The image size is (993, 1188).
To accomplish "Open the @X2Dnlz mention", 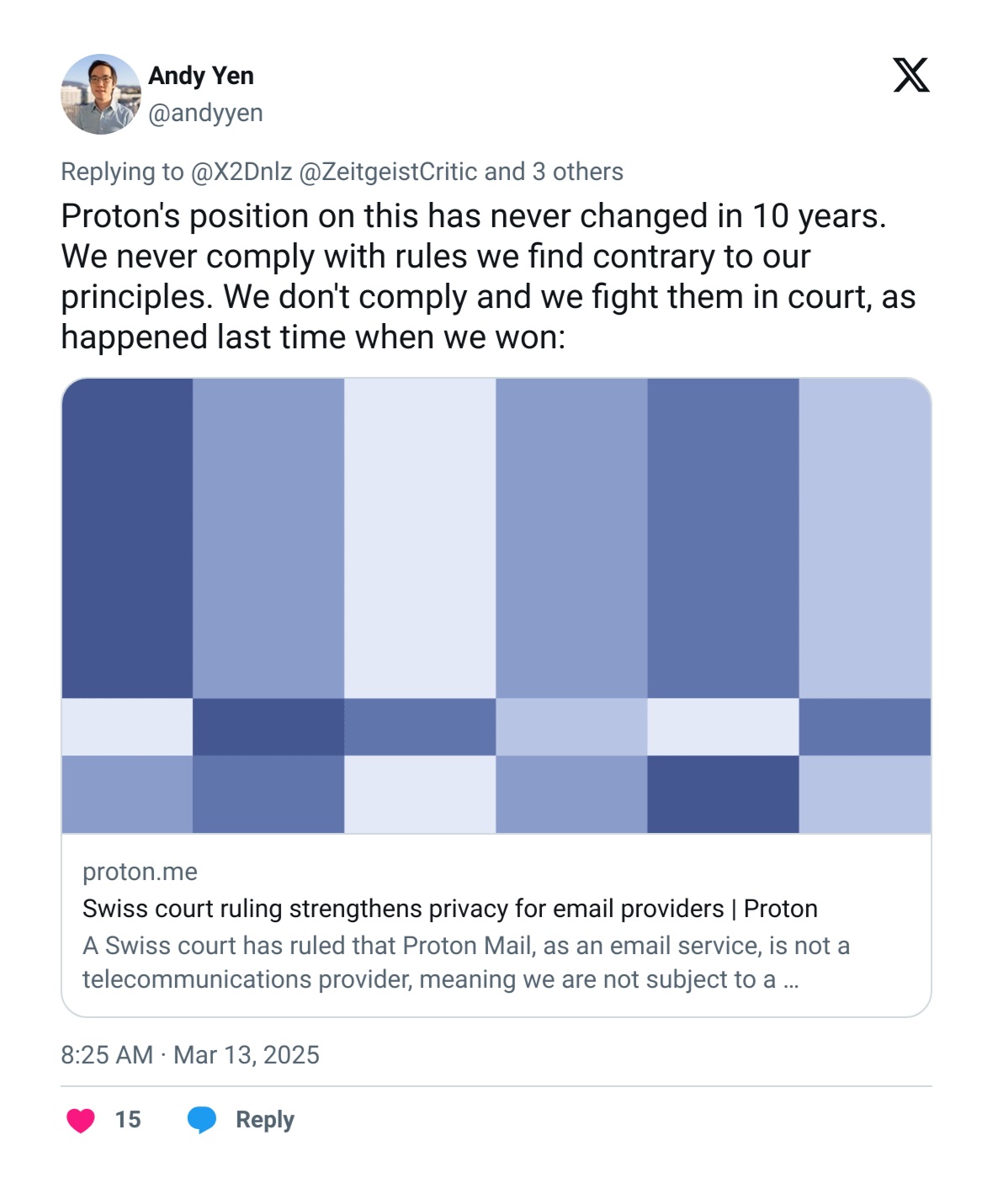I will coord(242,172).
